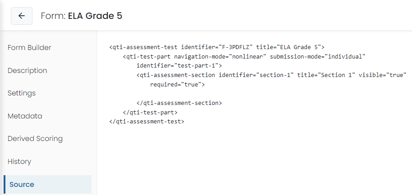Click the closing qti-assessment-section tag

tap(179, 103)
